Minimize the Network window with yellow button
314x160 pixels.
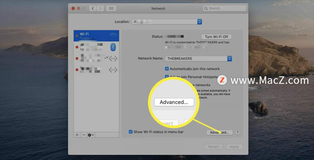point(79,8)
